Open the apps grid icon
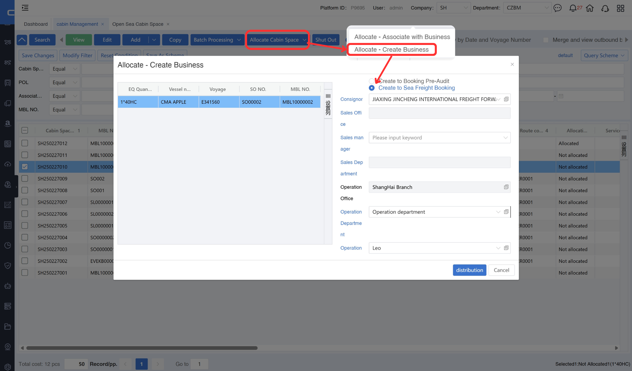 [x=620, y=8]
